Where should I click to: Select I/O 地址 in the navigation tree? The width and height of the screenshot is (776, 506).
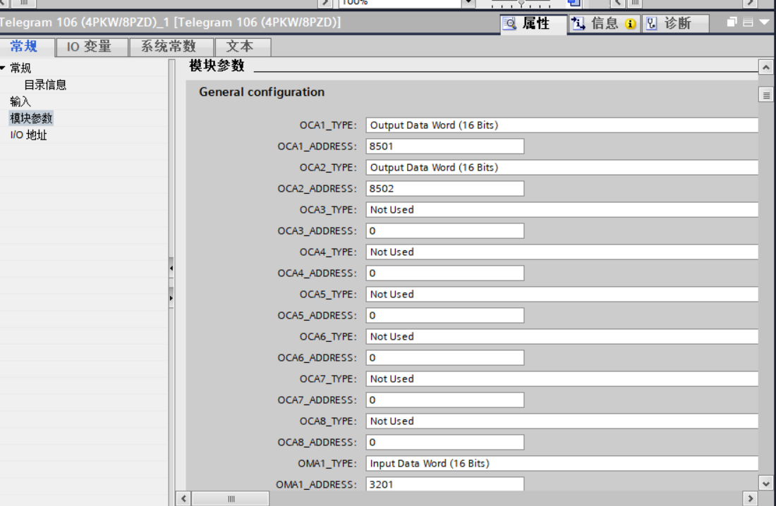click(x=28, y=135)
